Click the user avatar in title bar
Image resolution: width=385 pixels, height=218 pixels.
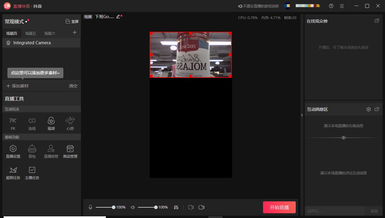tap(287, 6)
